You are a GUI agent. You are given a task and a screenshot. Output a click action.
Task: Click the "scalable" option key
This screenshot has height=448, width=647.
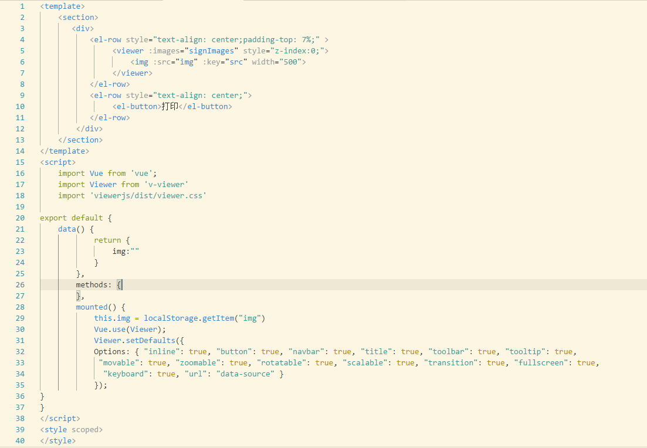tap(365, 362)
